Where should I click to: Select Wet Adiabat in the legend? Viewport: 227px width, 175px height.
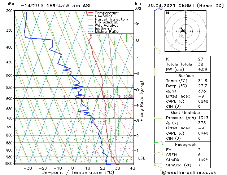click(x=106, y=26)
